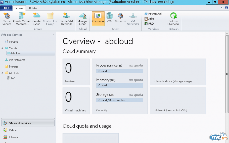Select the All Hosts folder
The height and width of the screenshot is (143, 229).
point(14,73)
